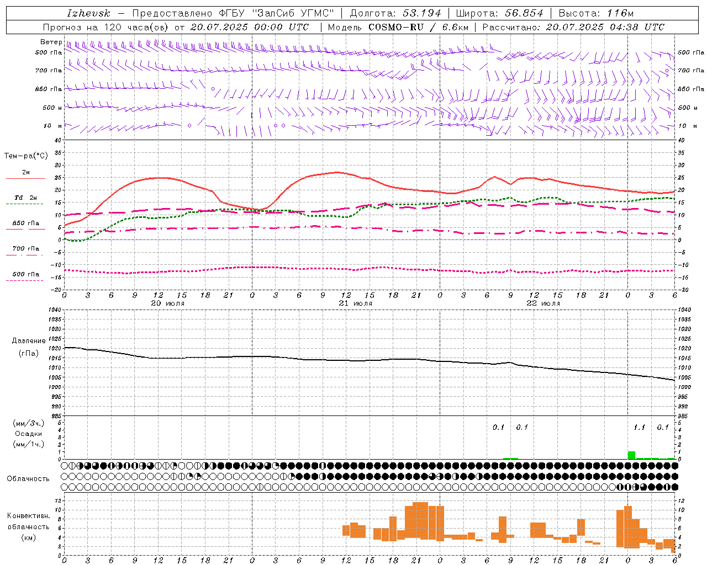Select the "Долгота: 53.194" longitude value
Image resolution: width=707 pixels, height=565 pixels.
tap(395, 13)
